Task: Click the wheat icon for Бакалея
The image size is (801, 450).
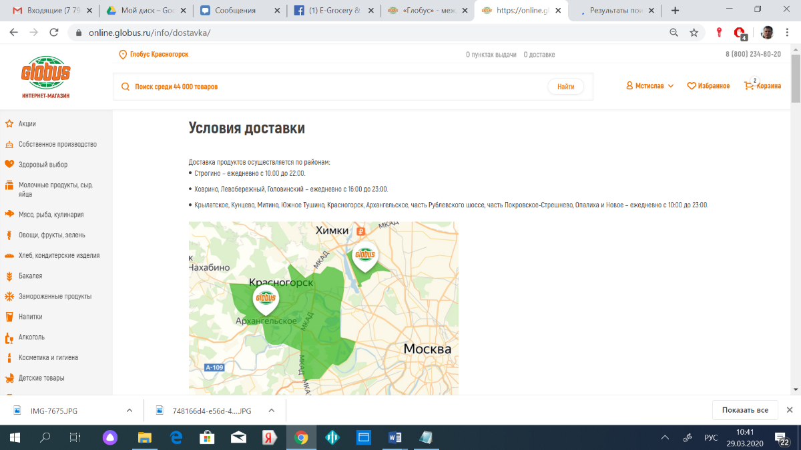Action: pos(9,275)
